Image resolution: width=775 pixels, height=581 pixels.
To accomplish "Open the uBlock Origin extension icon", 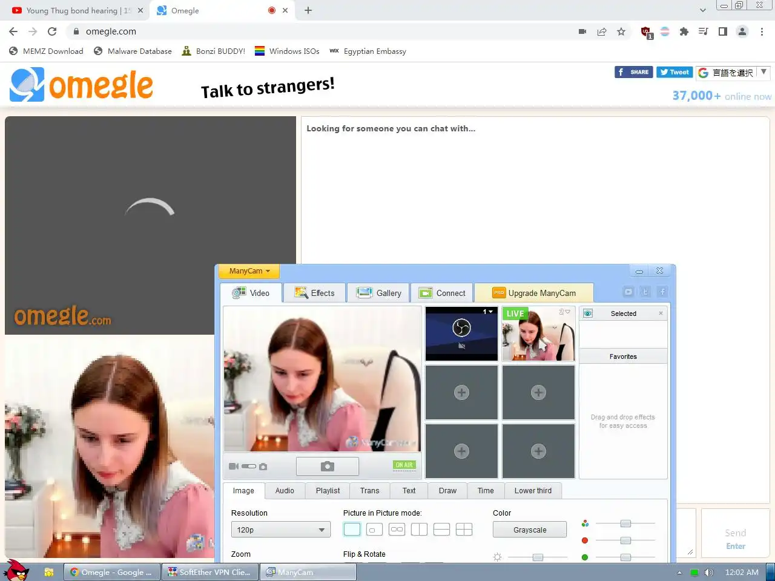I will point(646,32).
